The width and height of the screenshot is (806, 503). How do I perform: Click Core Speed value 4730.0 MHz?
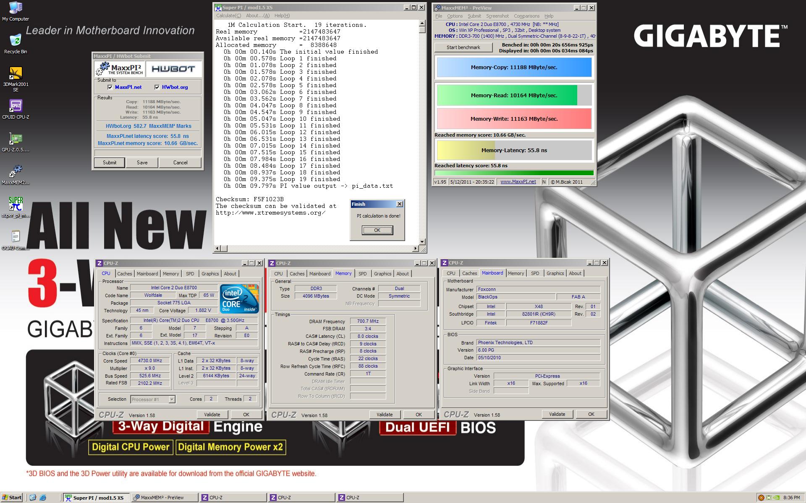pos(150,361)
